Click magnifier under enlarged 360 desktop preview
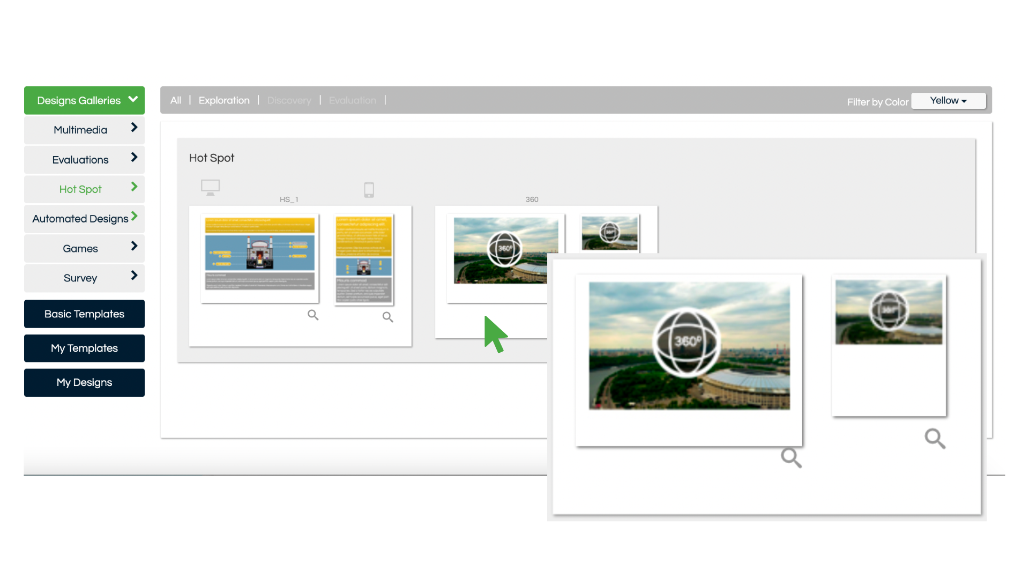 pos(791,458)
